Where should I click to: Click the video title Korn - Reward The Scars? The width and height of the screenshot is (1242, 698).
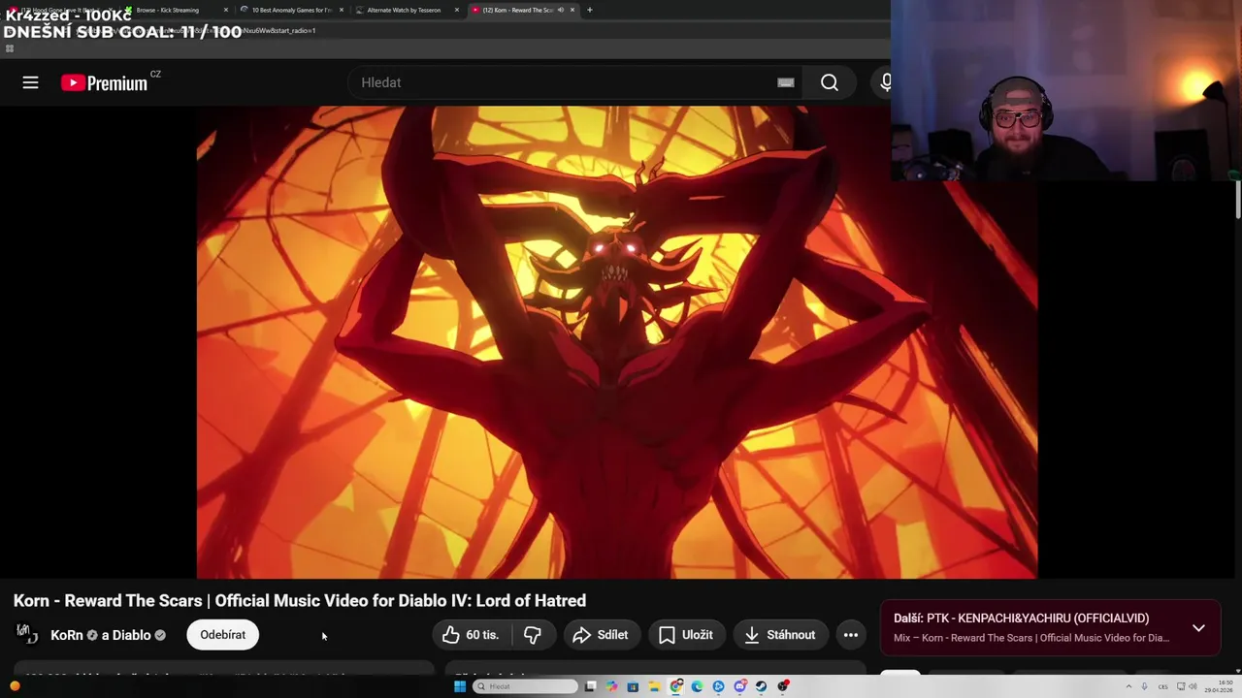pyautogui.click(x=300, y=601)
